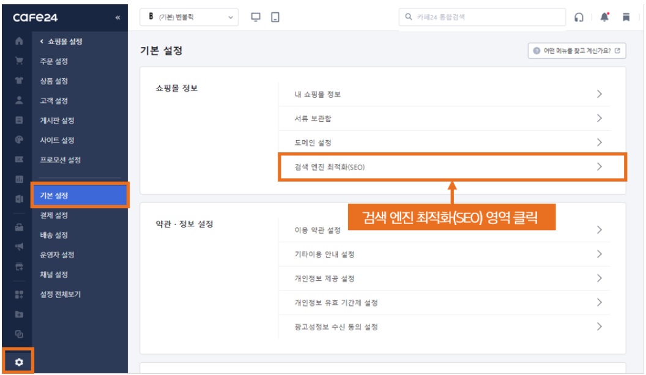Click chevron on 광고성정보 수신 동의 설정 row
646x375 pixels.
(600, 327)
